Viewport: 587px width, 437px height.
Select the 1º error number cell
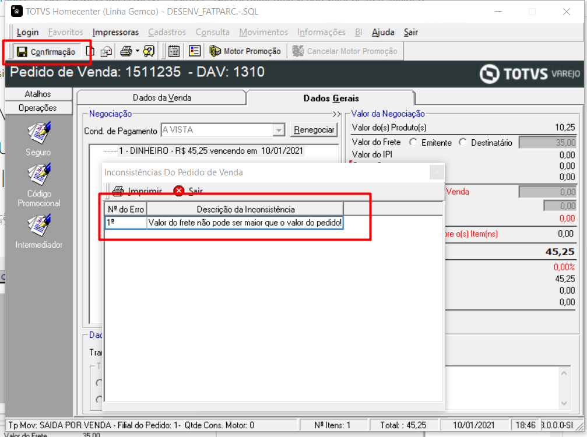(126, 223)
